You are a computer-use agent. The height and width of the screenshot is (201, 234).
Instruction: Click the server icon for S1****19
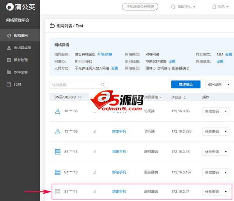click(58, 172)
